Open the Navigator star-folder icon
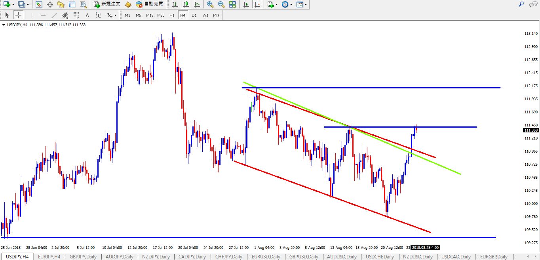This screenshot has height=260, width=540. (61, 4)
